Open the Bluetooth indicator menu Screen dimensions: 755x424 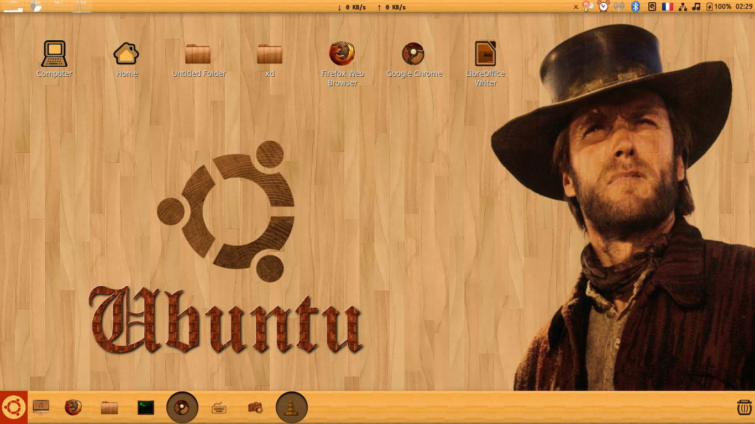pos(636,7)
